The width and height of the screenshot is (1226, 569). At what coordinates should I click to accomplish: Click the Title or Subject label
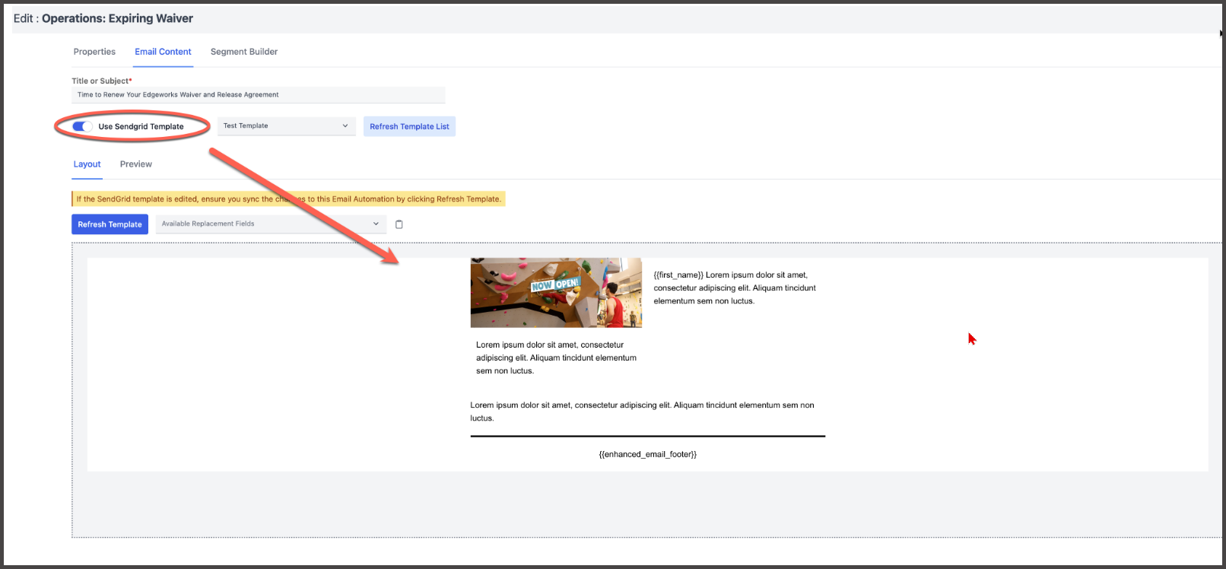tap(102, 81)
